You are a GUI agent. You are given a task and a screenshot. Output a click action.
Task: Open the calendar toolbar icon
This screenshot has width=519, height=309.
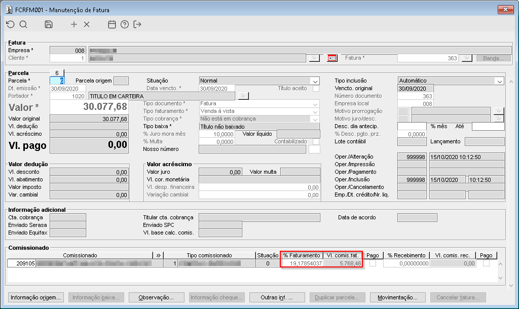tap(112, 24)
